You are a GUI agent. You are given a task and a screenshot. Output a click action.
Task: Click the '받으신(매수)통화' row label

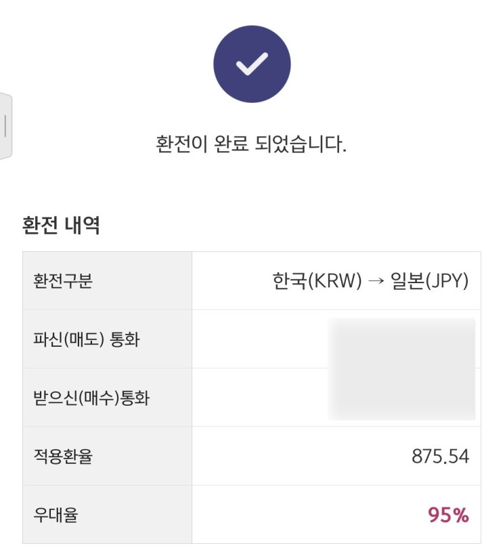pyautogui.click(x=91, y=398)
